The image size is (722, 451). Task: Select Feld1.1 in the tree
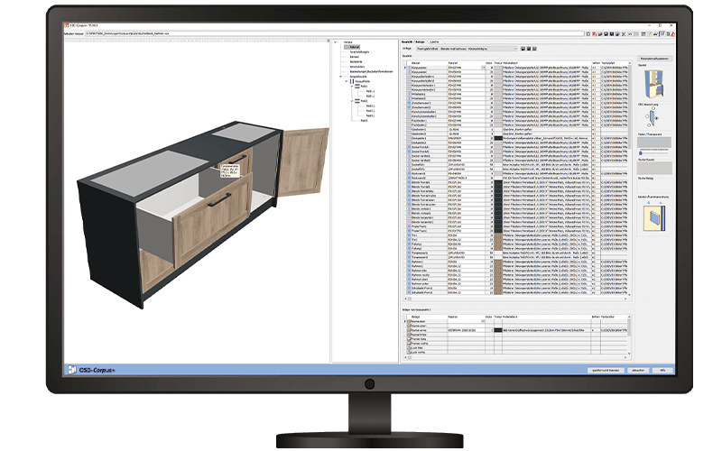point(370,91)
